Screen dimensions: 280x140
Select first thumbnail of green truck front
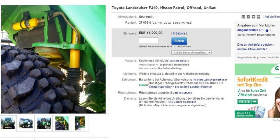8,123
